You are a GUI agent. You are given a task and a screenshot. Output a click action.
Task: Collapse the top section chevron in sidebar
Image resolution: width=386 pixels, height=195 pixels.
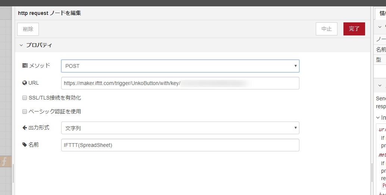point(380,27)
